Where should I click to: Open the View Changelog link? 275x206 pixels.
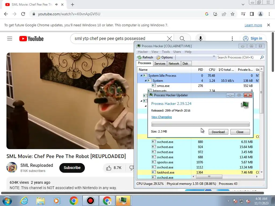[161, 117]
